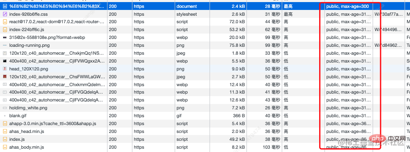Click the thumbnail icon of the 1.8 kB jpeg row
410x152 pixels.
(x=5, y=53)
